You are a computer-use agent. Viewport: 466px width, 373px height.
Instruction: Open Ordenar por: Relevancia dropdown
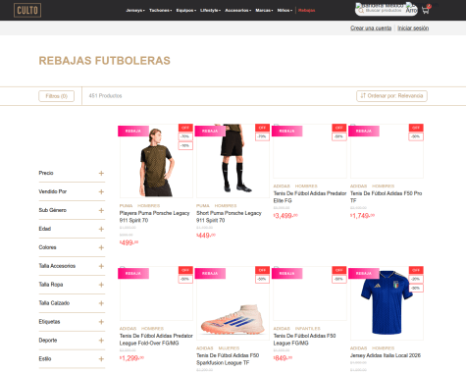click(x=391, y=96)
